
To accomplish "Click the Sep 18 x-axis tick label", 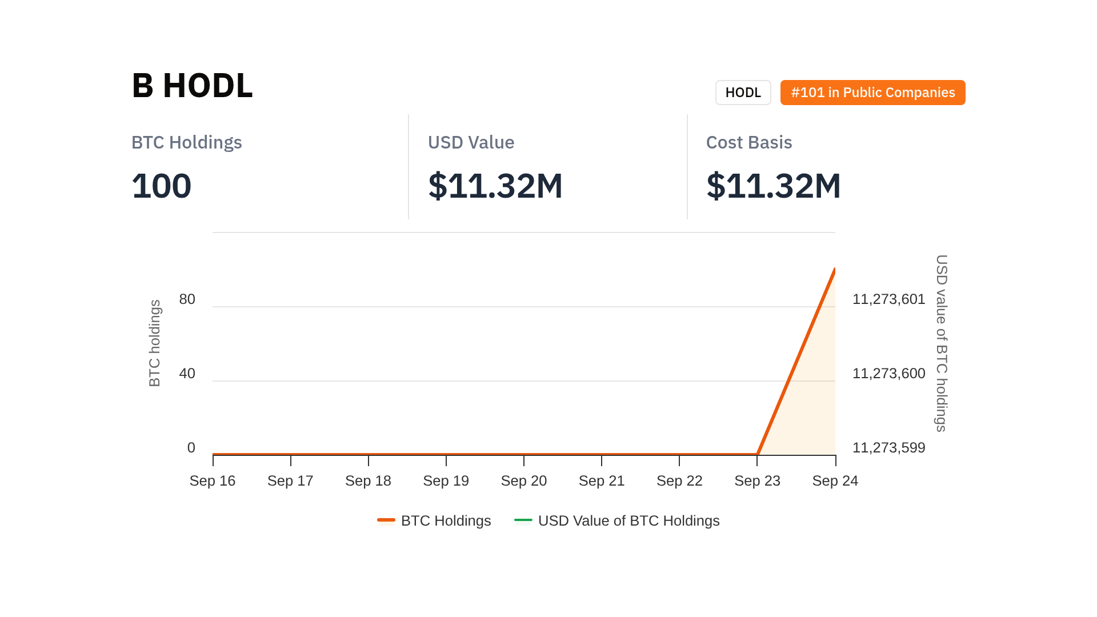I will point(368,480).
